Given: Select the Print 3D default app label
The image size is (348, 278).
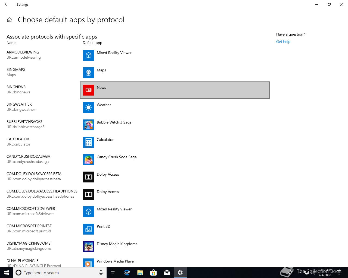Looking at the screenshot, I should click(104, 226).
